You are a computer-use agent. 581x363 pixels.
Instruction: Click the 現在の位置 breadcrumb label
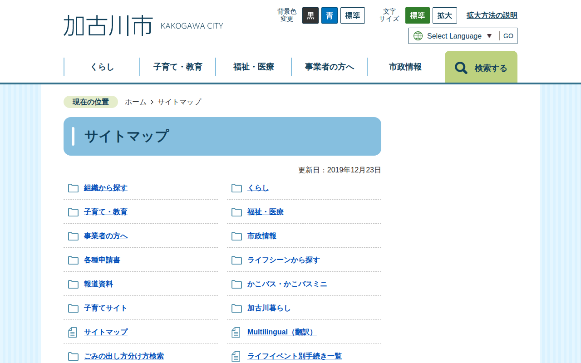point(91,102)
